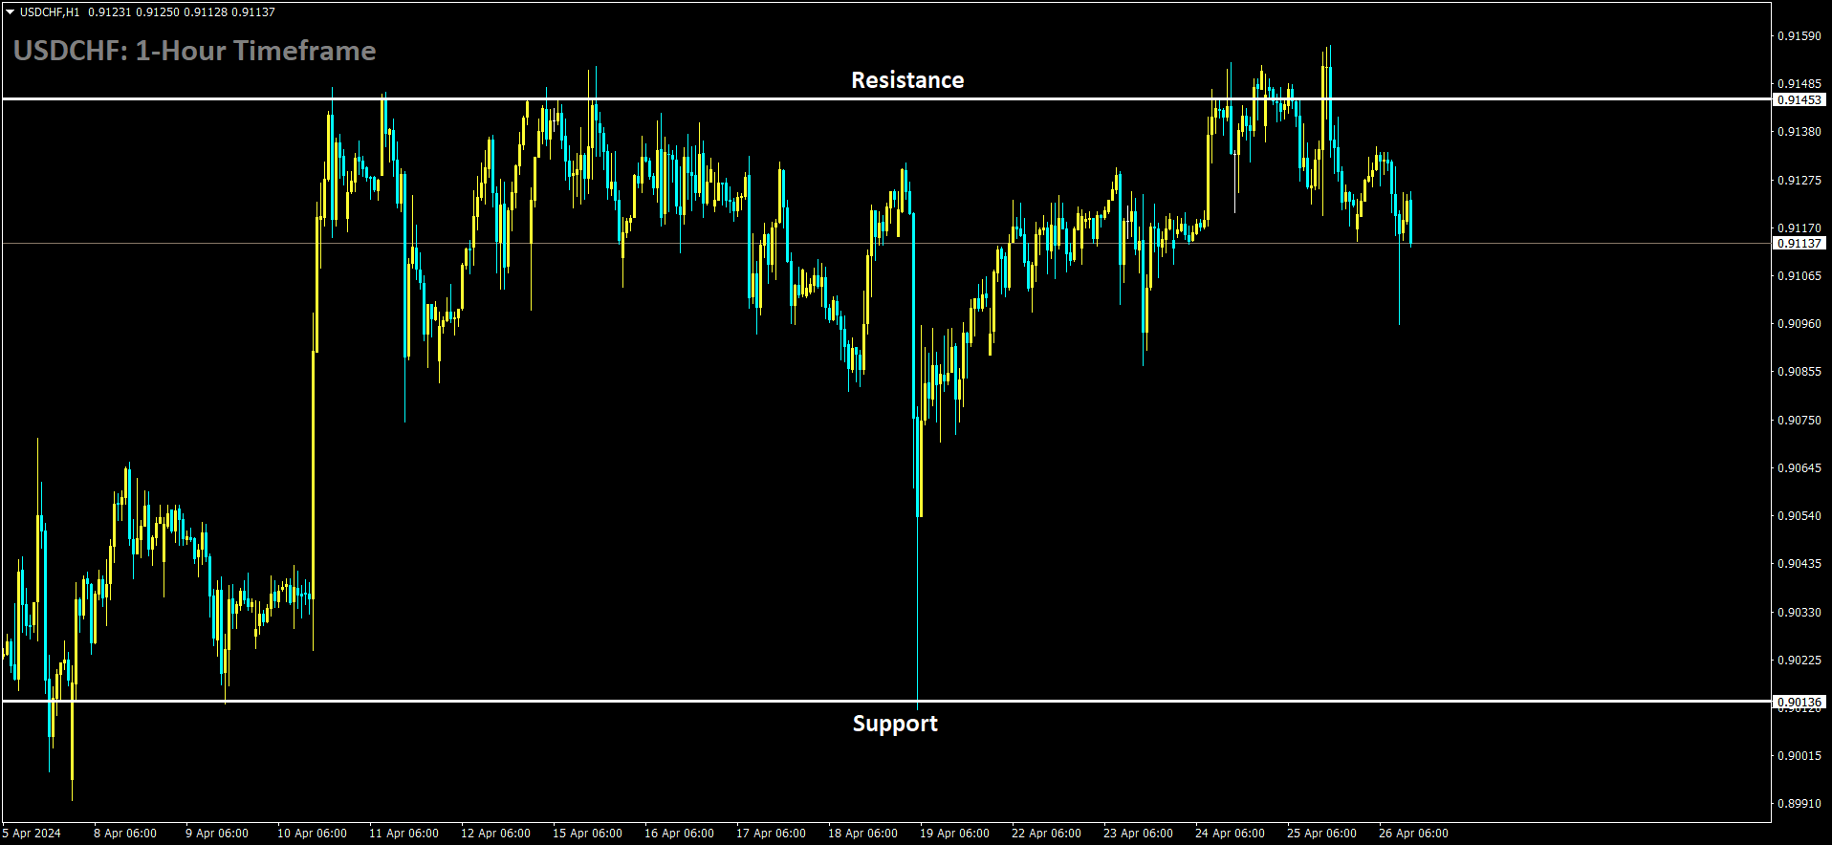Click the '19 Apr 06:00' time label
Screen dimensions: 1832x845
click(954, 834)
